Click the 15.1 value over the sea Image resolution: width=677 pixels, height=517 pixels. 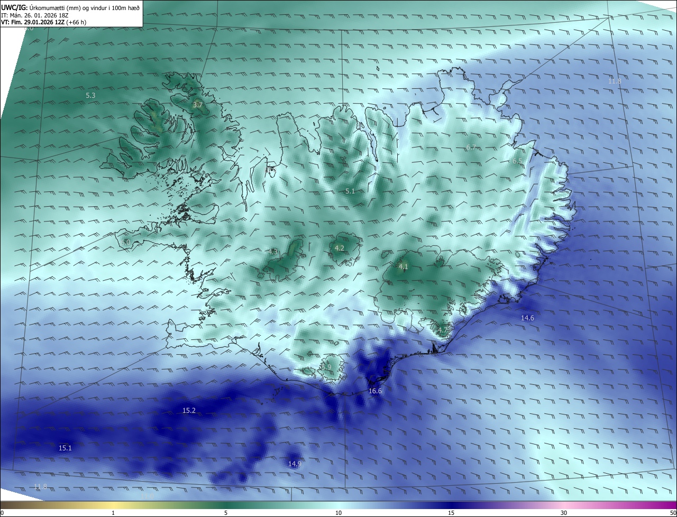pyautogui.click(x=65, y=448)
